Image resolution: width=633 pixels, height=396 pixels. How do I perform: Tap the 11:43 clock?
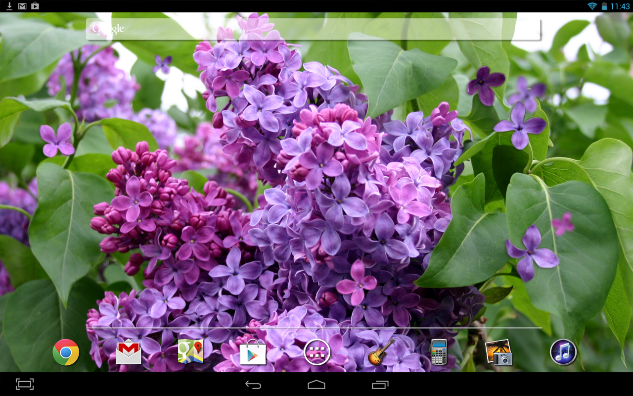(620, 6)
